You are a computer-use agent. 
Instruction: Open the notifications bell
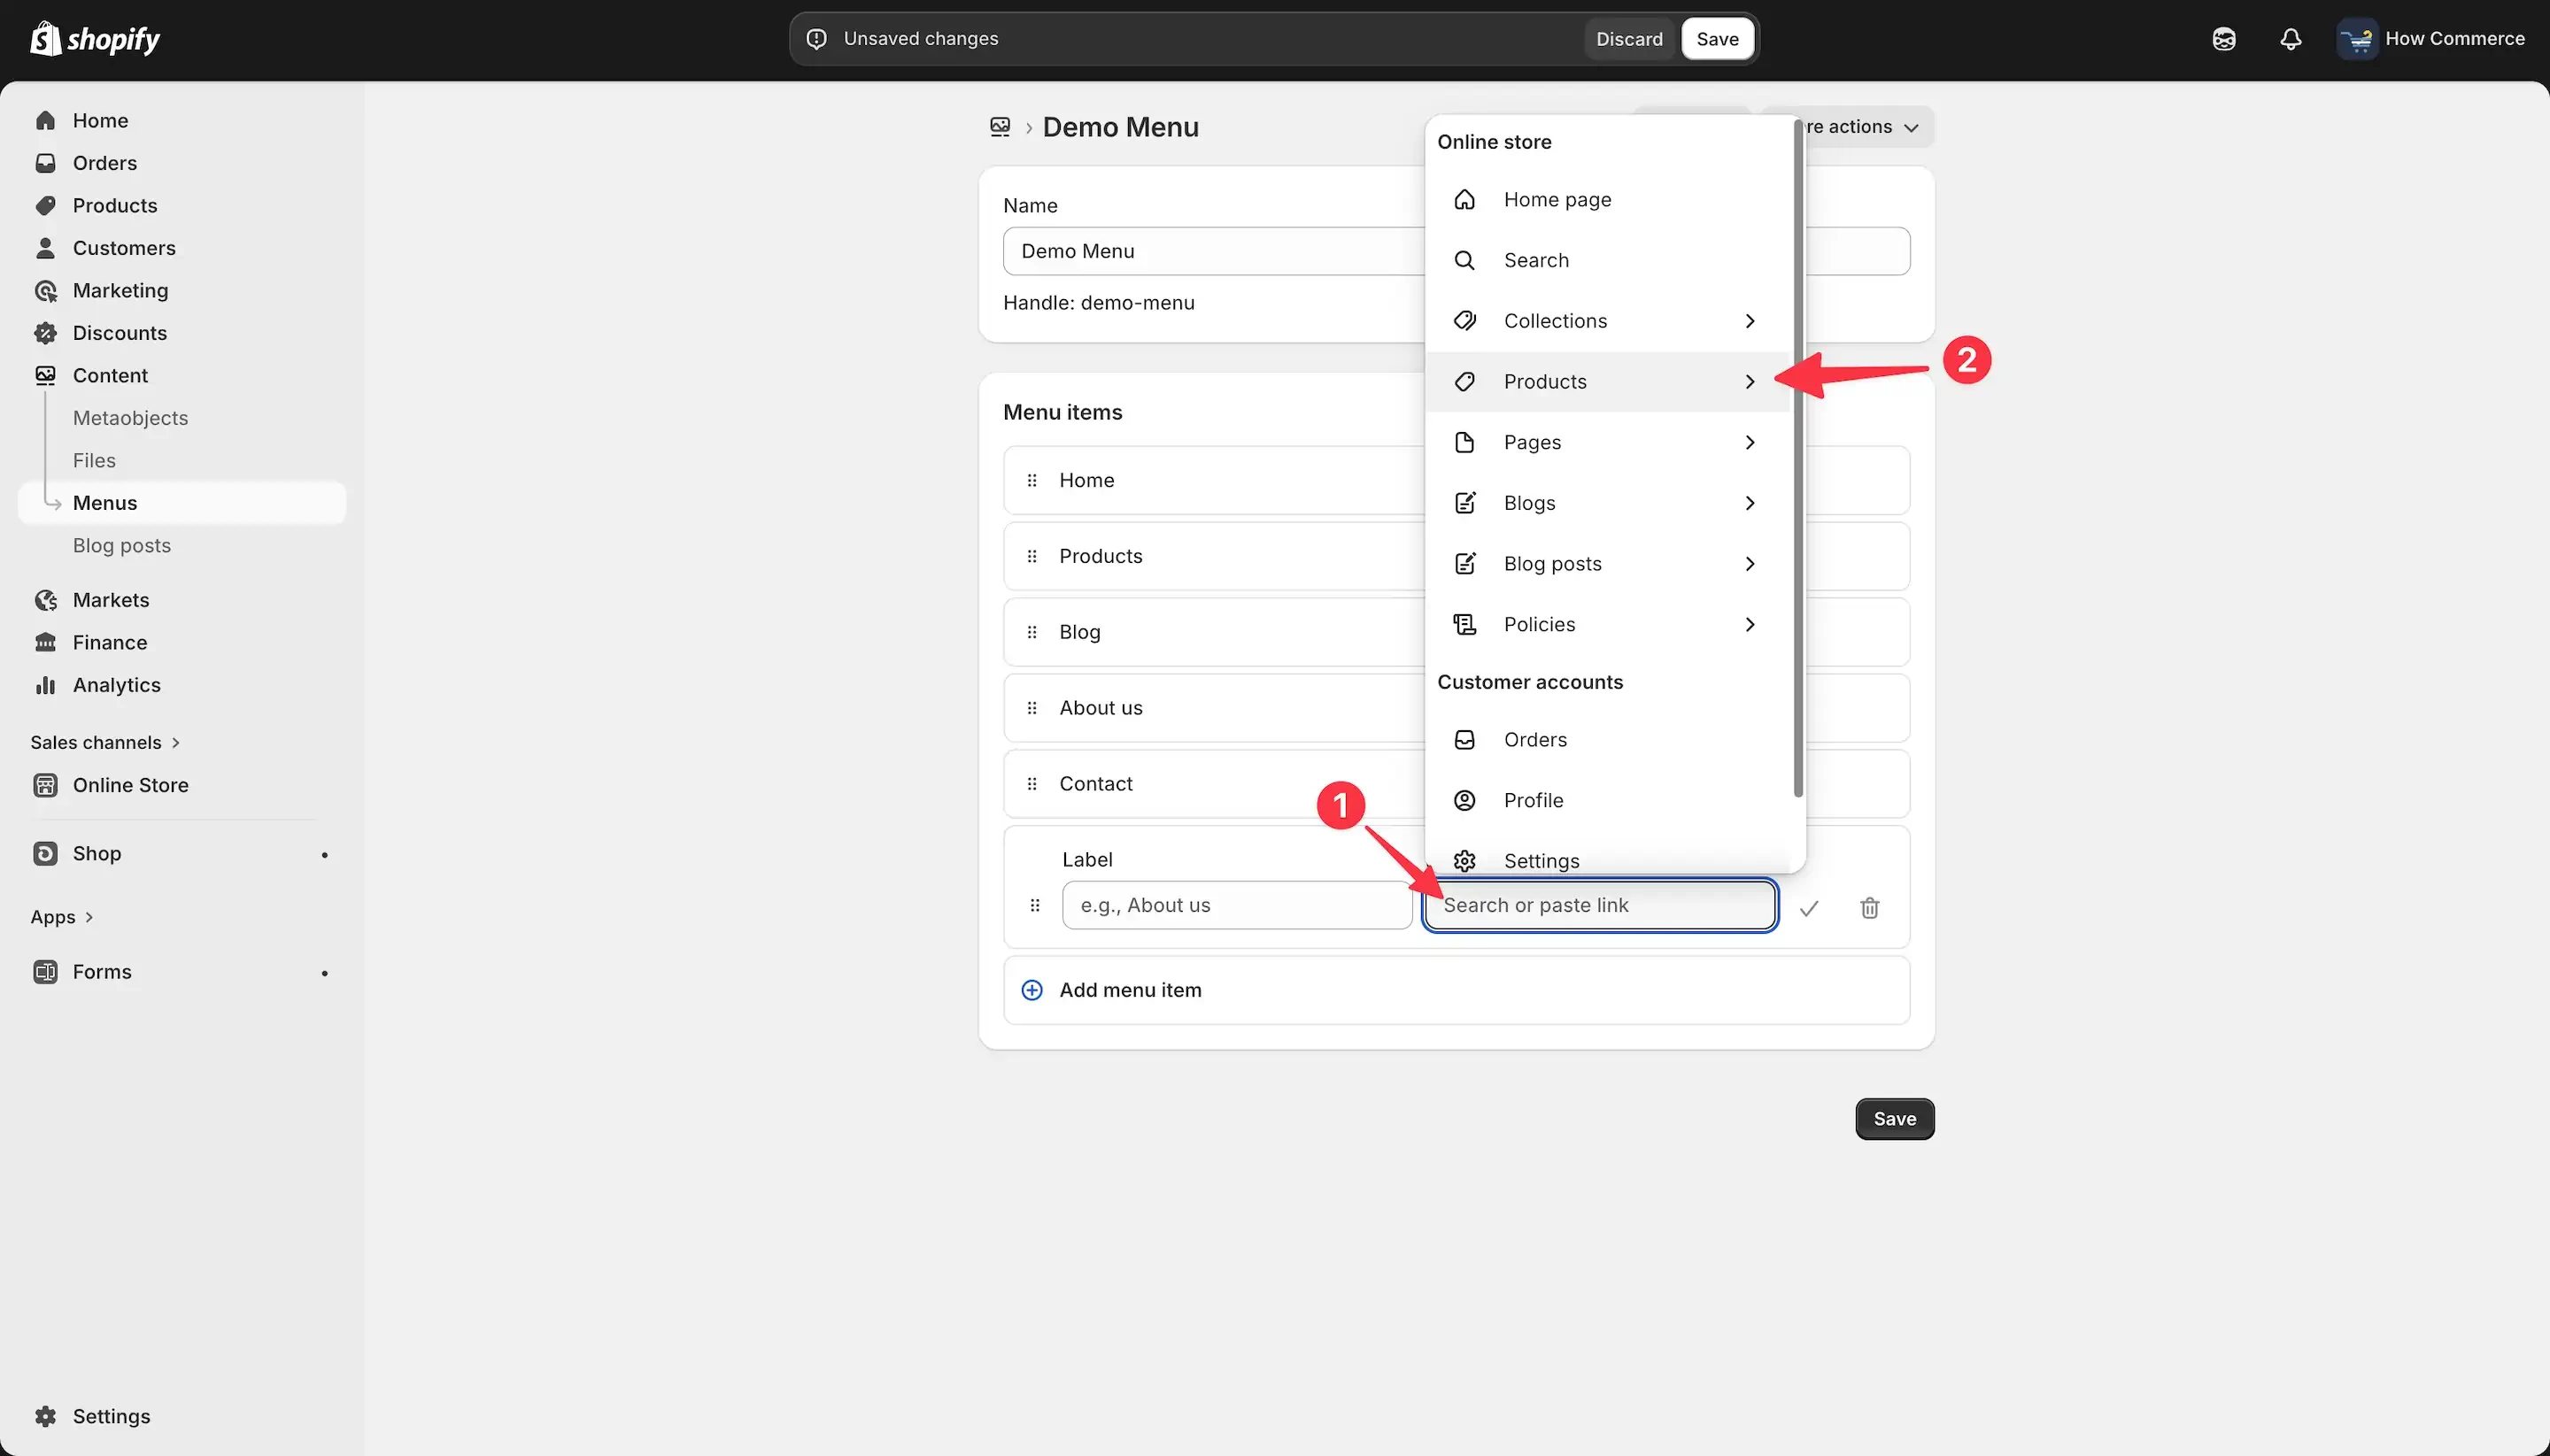2291,39
